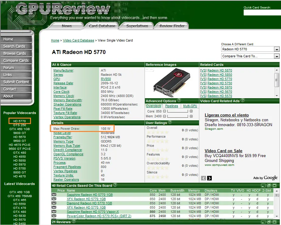Image resolution: width=281 pixels, height=225 pixels.
Task: Click the Performance rating stars
Action: point(158,142)
